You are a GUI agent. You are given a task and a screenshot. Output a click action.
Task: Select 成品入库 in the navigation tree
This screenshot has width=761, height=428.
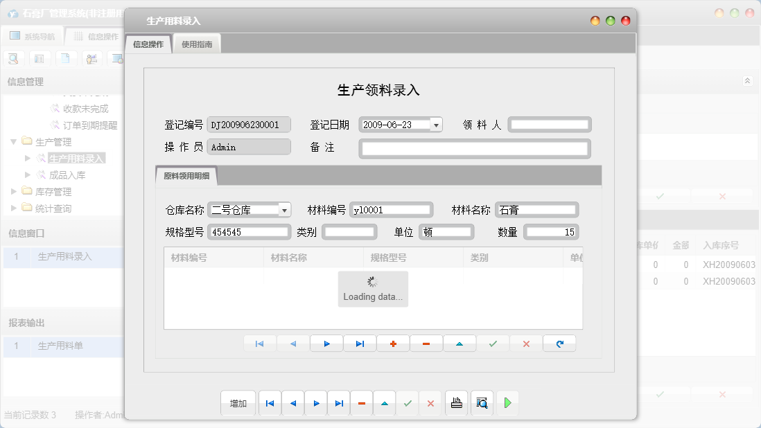[x=67, y=175]
